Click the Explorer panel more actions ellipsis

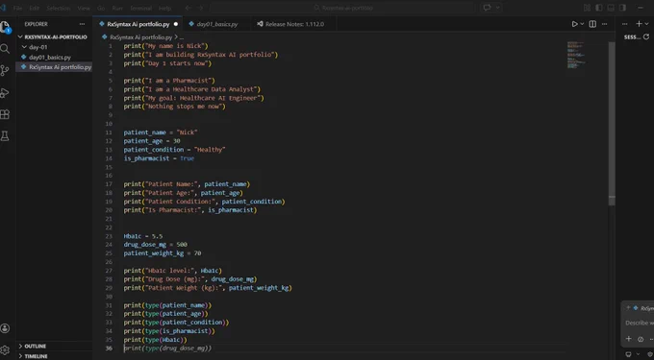(x=82, y=24)
